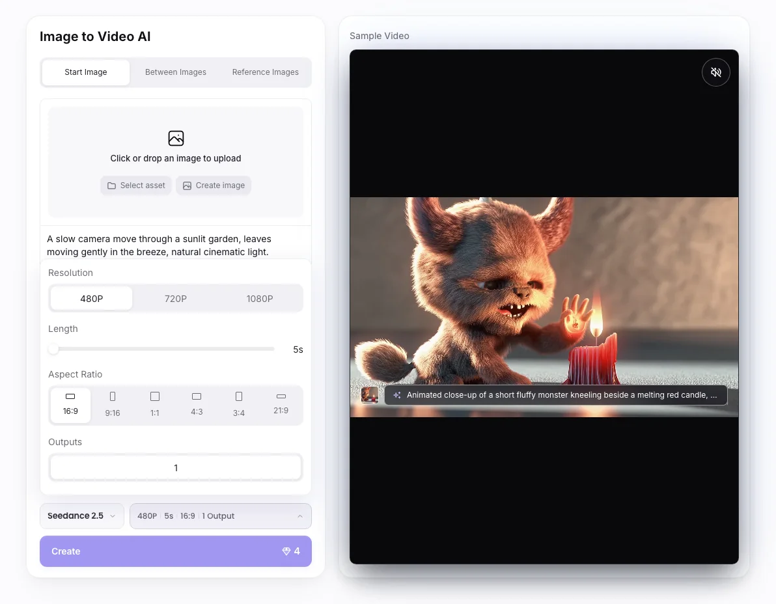Click the image upload icon in the drop area
This screenshot has width=776, height=604.
(176, 138)
